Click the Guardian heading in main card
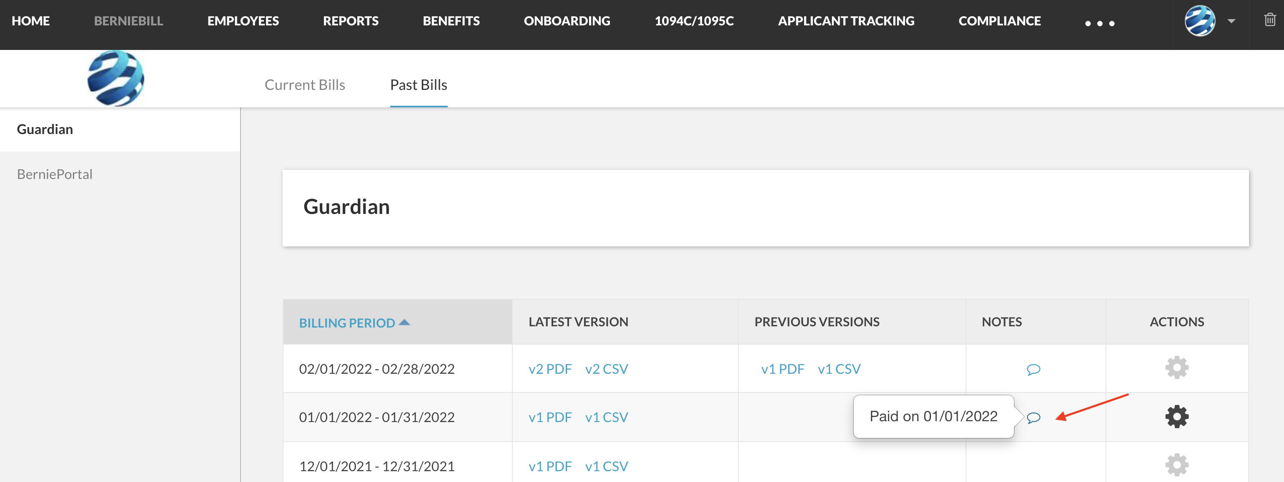Screen dimensions: 1284x482 click(x=346, y=207)
